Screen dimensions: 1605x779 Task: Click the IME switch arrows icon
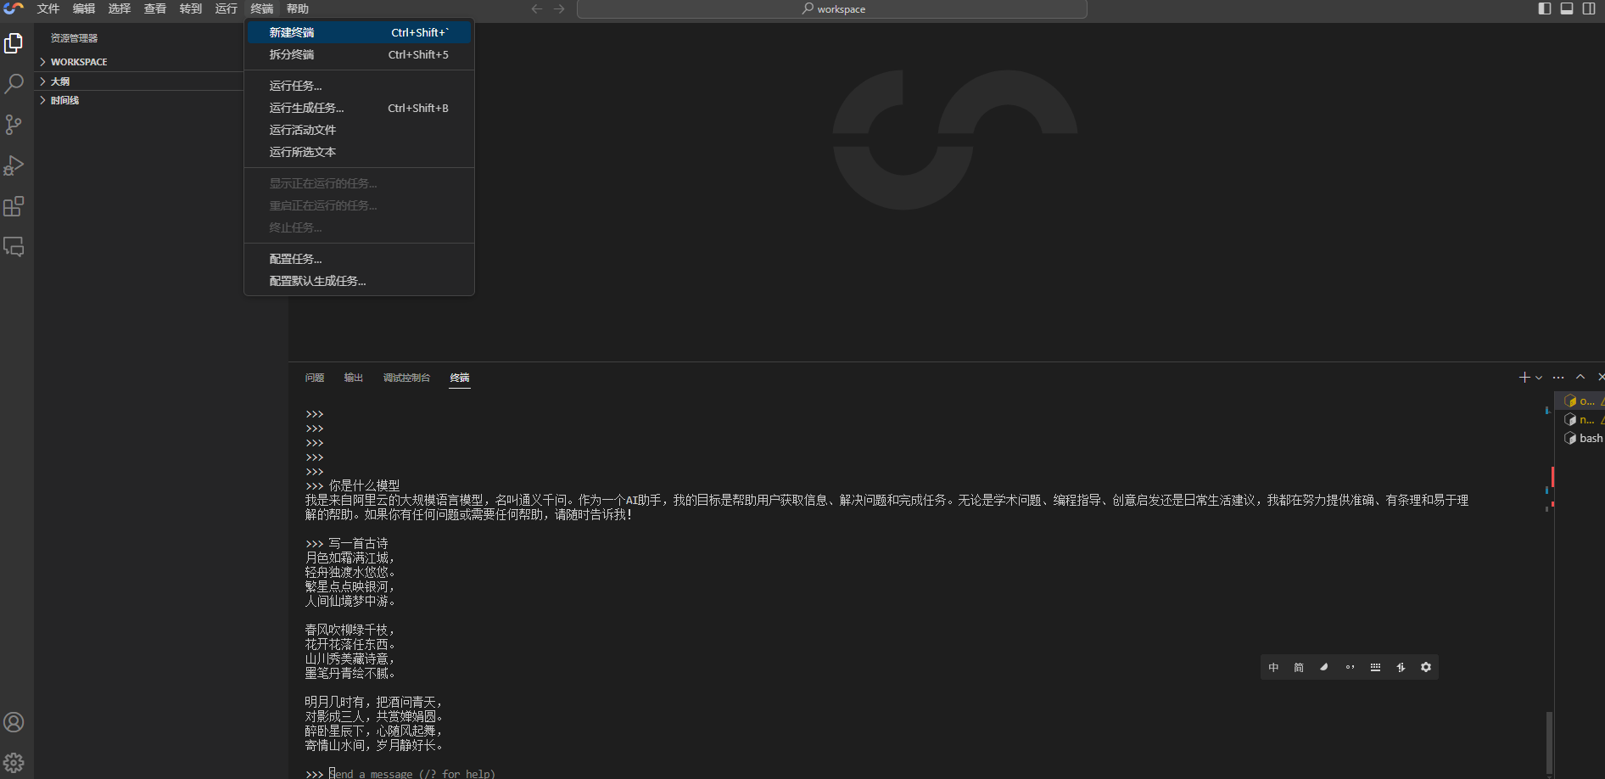pyautogui.click(x=1401, y=668)
